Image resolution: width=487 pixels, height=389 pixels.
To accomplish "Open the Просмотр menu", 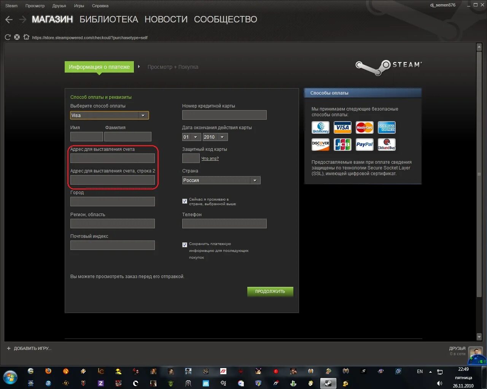I will tap(35, 6).
